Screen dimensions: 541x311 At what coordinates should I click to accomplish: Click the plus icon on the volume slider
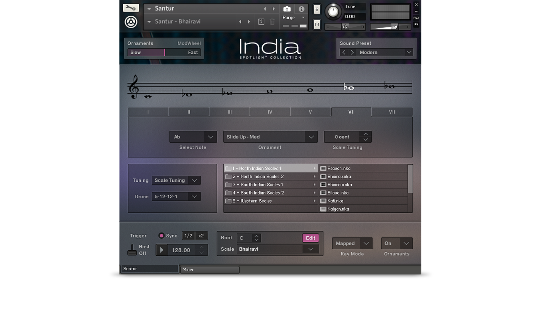(407, 27)
